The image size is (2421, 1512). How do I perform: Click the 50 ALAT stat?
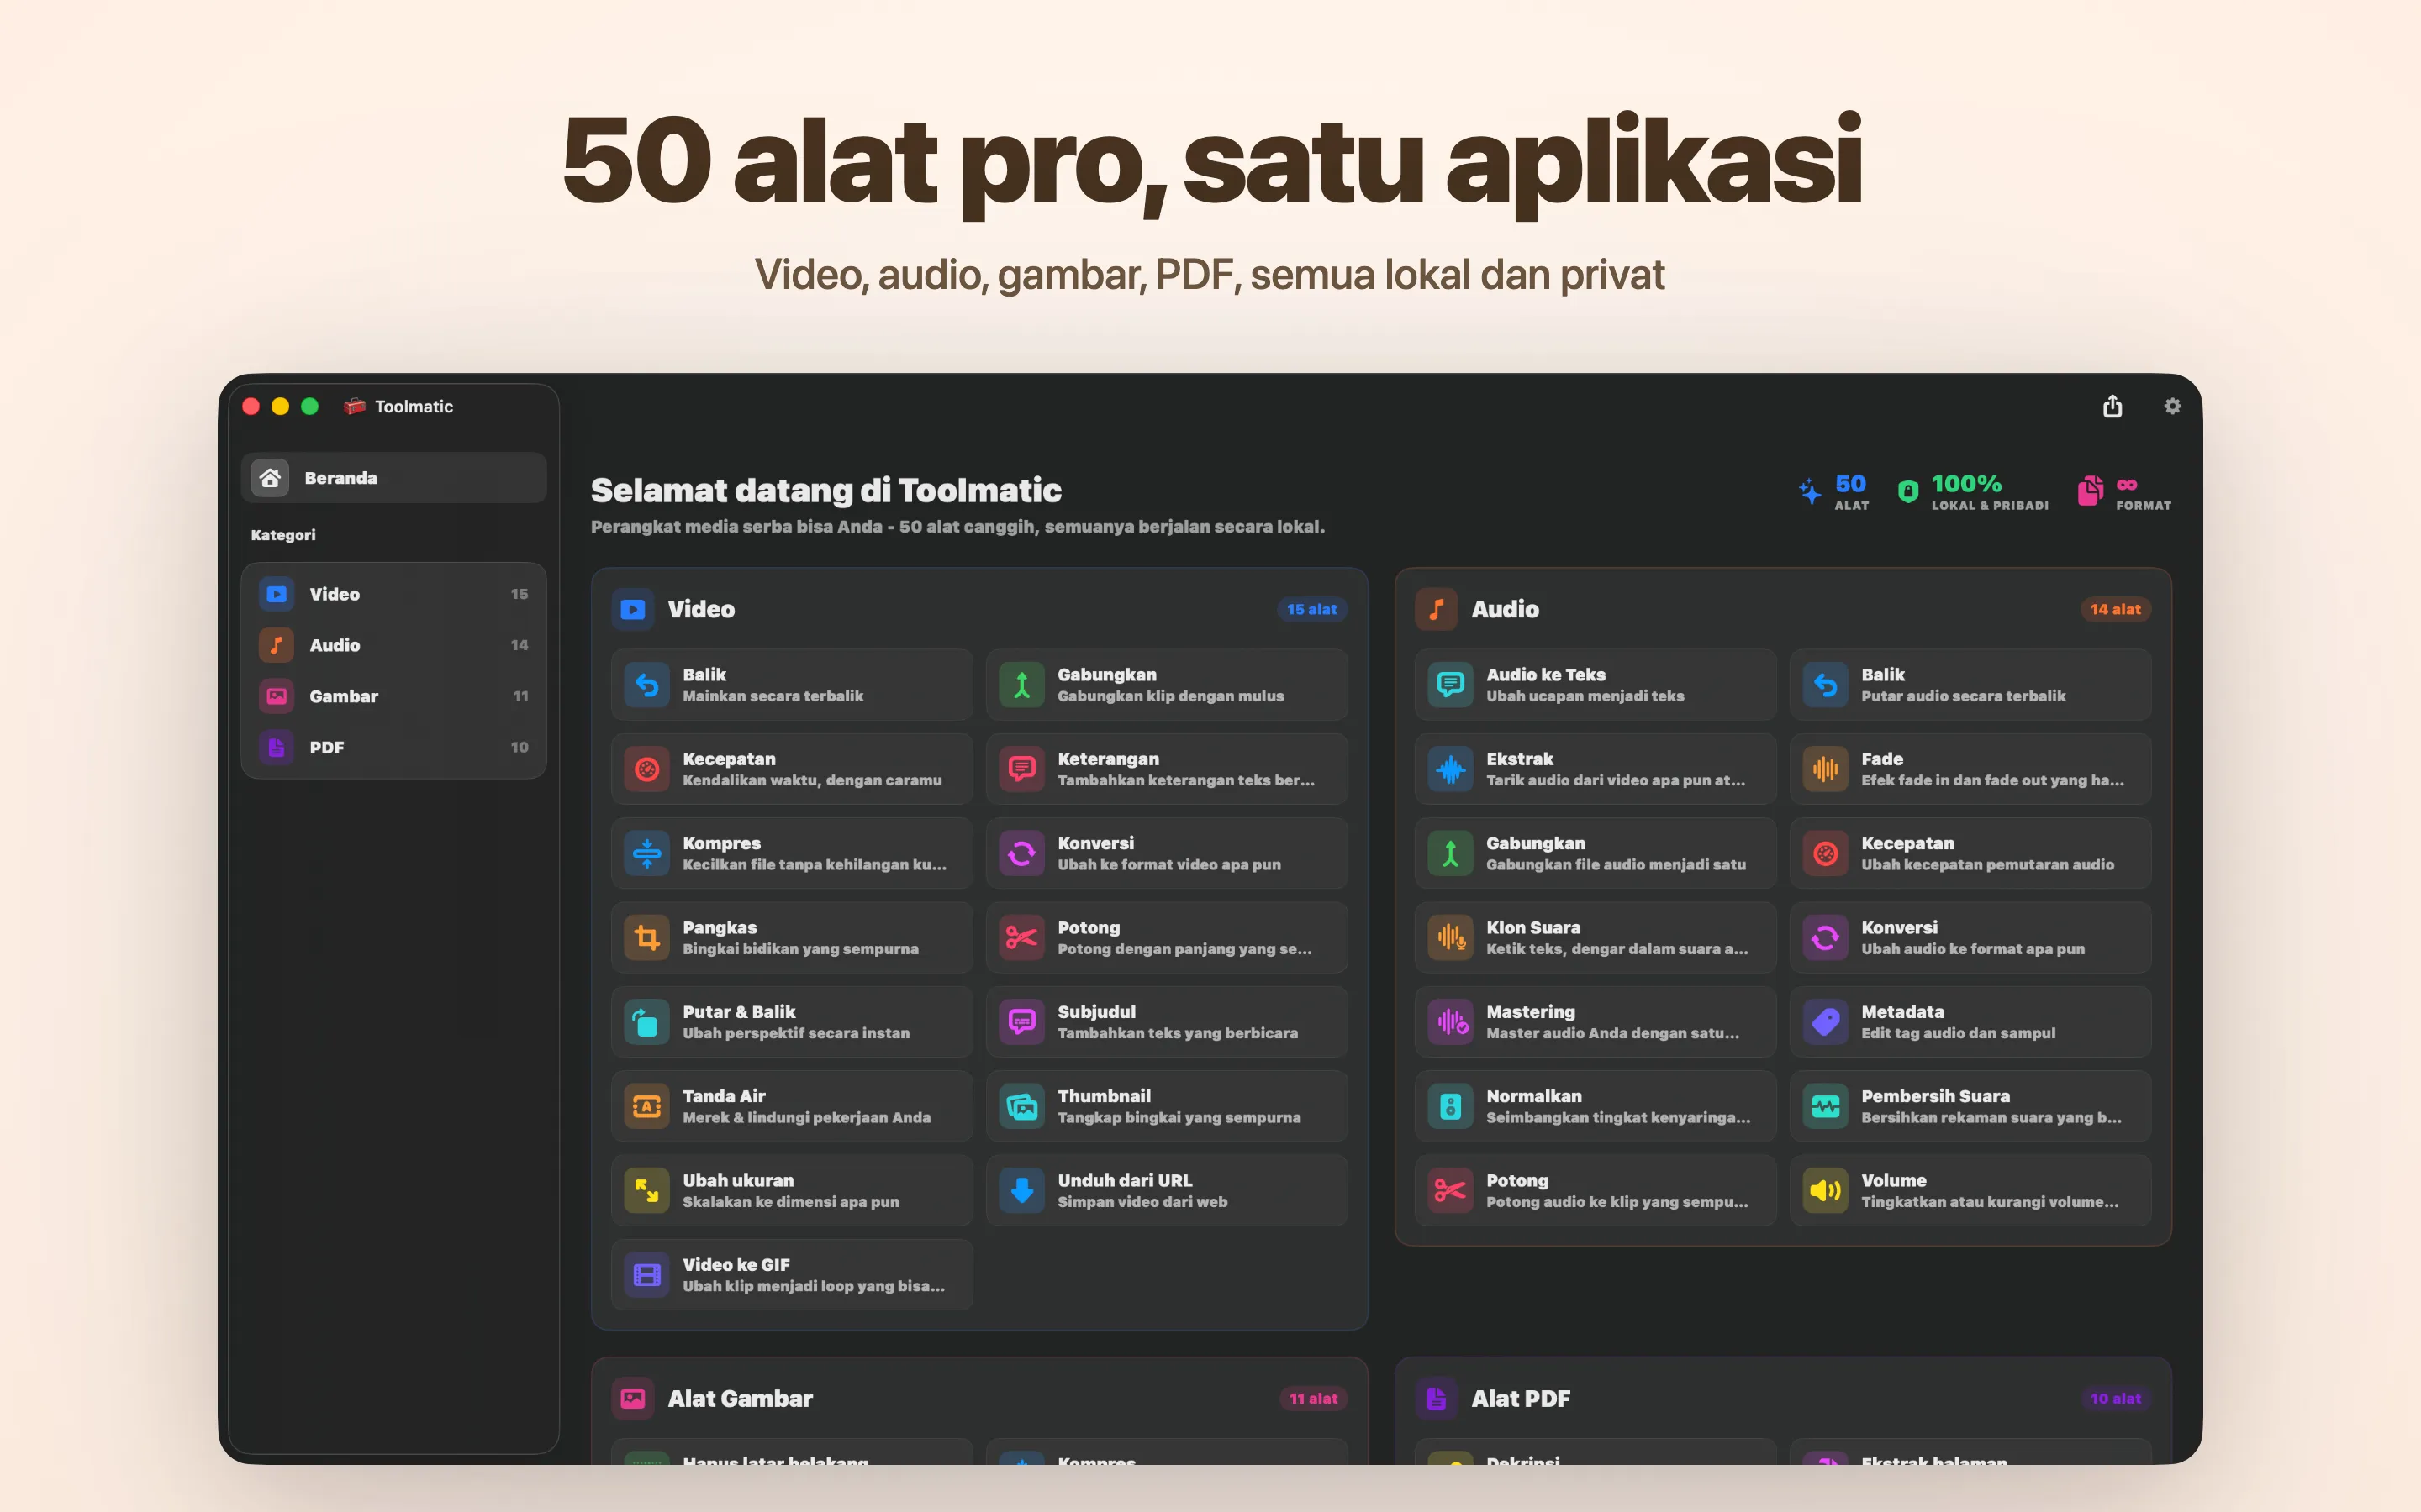(1833, 492)
